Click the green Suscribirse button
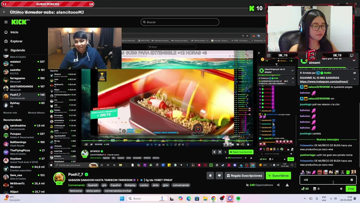 tap(278, 176)
